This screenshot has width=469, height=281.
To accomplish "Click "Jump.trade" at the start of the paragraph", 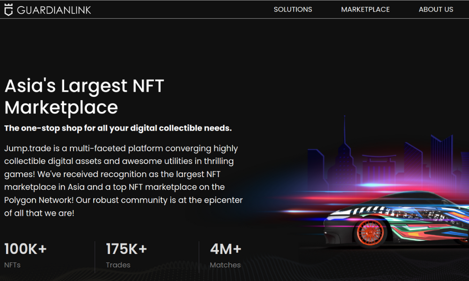I will (26, 148).
